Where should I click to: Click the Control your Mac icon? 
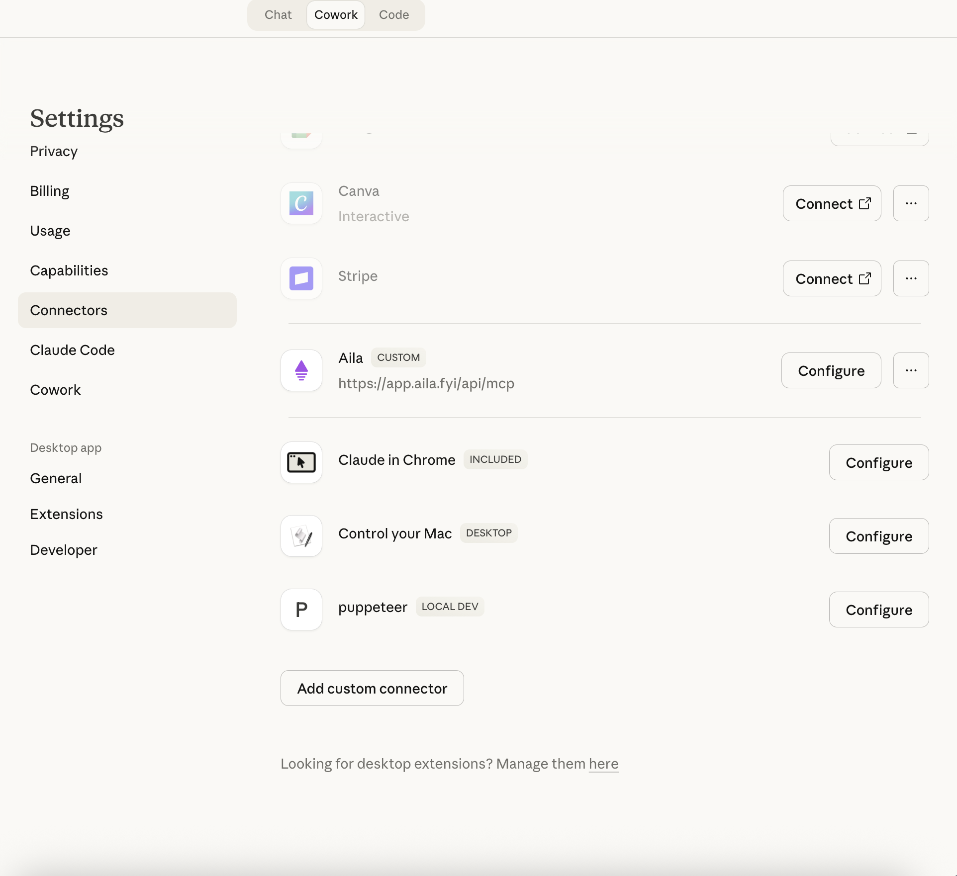[301, 536]
